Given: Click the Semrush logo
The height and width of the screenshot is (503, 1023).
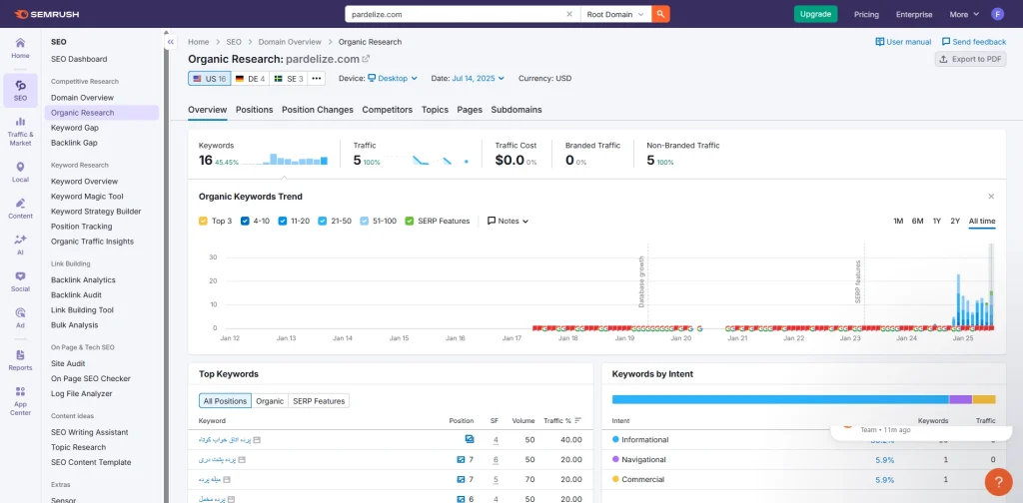Looking at the screenshot, I should pos(44,14).
